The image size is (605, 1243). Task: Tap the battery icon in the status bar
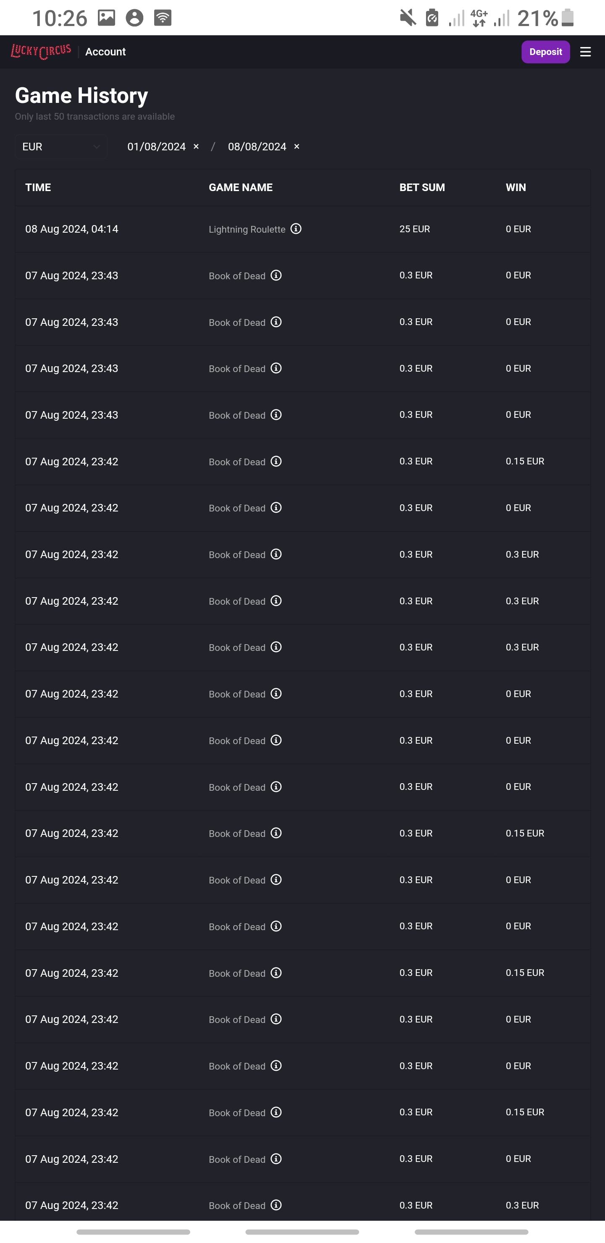coord(568,18)
